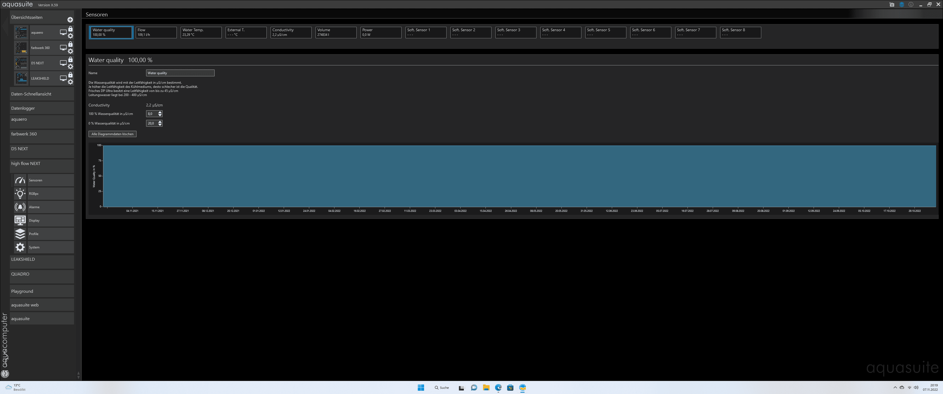
Task: Open the aquasuite section at bottom
Action: (x=42, y=318)
